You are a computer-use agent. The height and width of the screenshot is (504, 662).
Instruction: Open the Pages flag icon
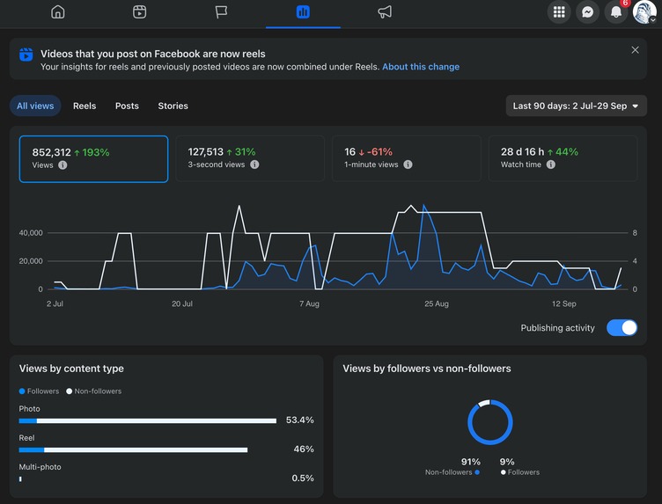[221, 11]
